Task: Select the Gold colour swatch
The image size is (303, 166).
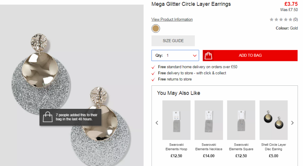Action: pyautogui.click(x=156, y=28)
